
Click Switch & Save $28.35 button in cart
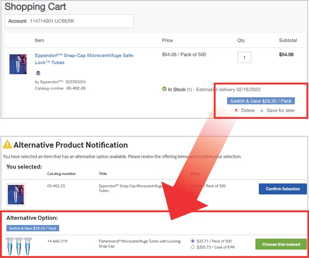click(x=260, y=101)
